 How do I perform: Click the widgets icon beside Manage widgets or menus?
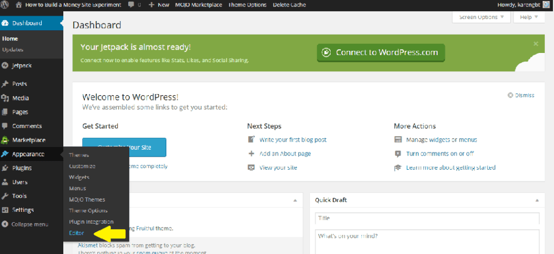398,139
